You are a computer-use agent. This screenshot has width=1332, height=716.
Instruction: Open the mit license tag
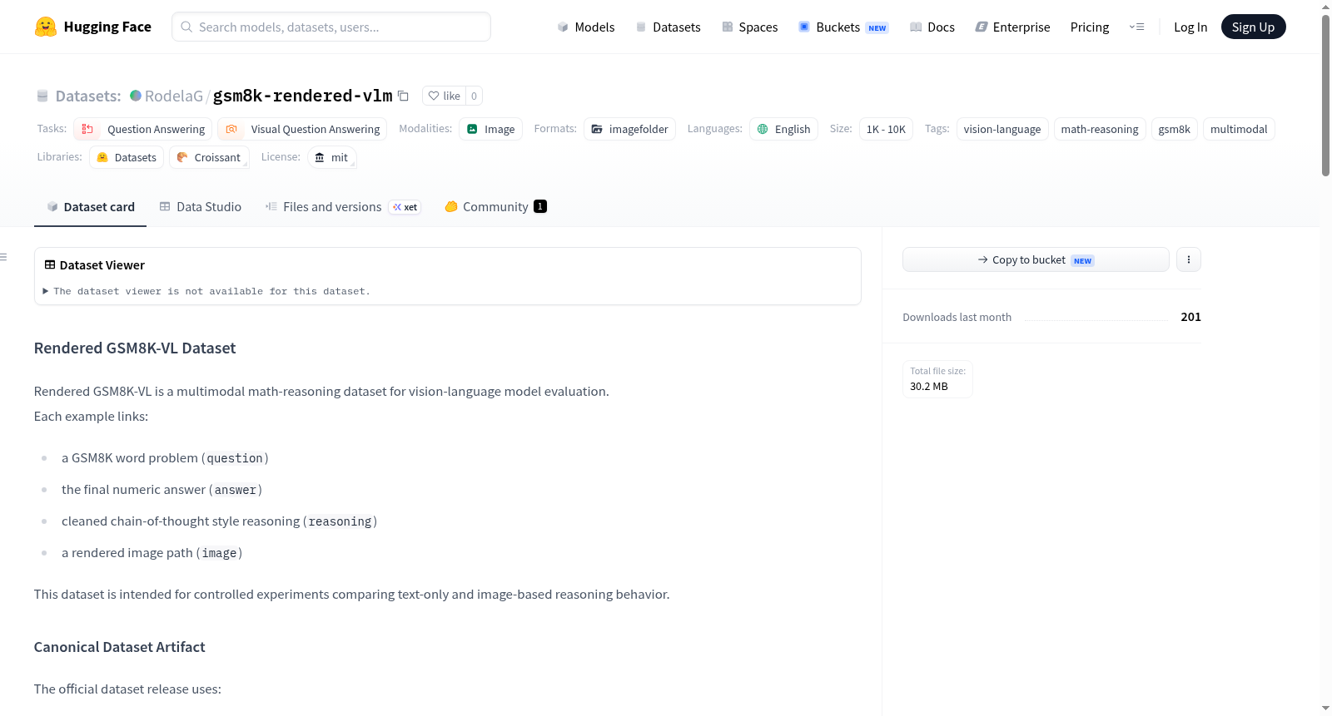(331, 157)
